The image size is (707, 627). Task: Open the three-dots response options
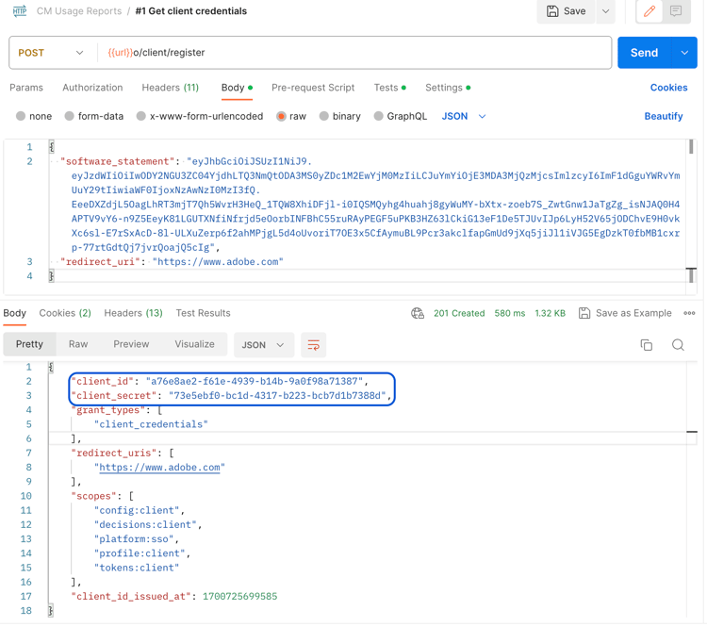[689, 313]
